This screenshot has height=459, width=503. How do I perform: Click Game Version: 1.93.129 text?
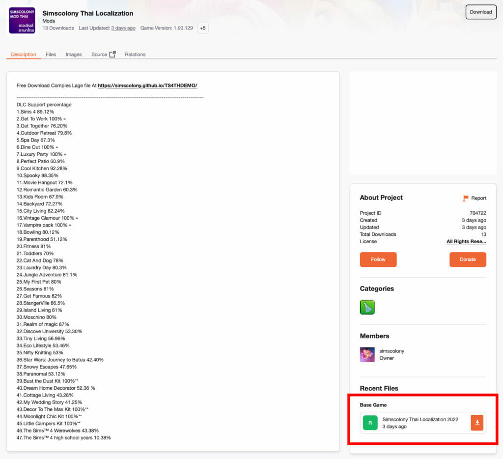[167, 28]
